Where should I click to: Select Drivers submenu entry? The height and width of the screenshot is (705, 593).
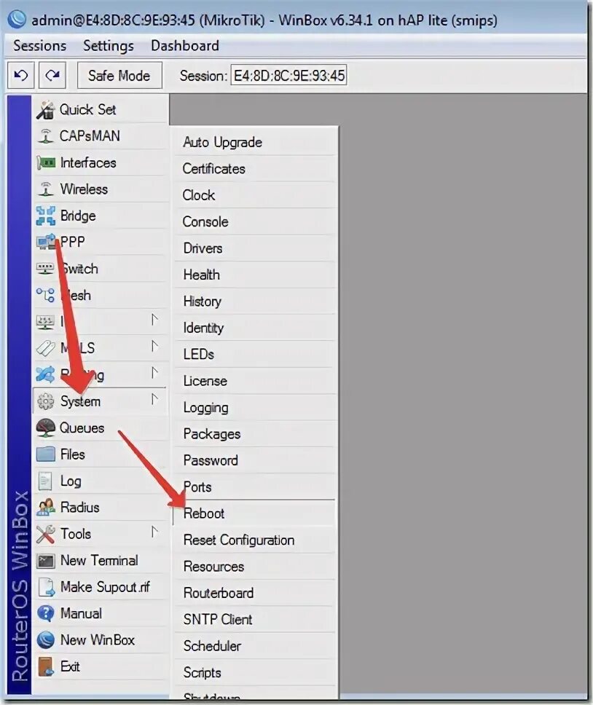(x=254, y=248)
